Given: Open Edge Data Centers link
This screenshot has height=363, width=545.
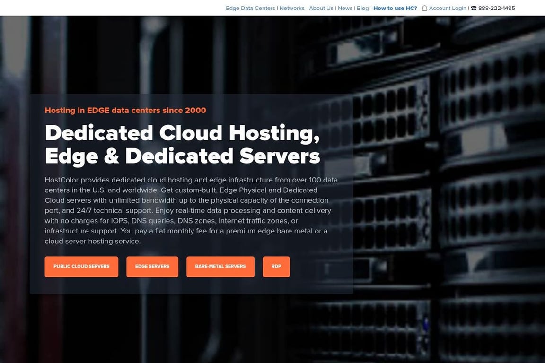Looking at the screenshot, I should coord(250,8).
